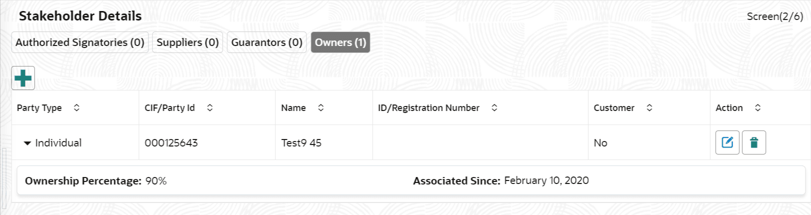Click the Individual party type cell
811x215 pixels.
pyautogui.click(x=58, y=143)
